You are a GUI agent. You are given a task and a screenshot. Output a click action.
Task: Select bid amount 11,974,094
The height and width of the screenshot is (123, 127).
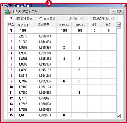44,42
